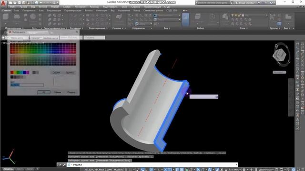
Task: Switch to the Тело ribbon tab
Action: tap(17, 10)
